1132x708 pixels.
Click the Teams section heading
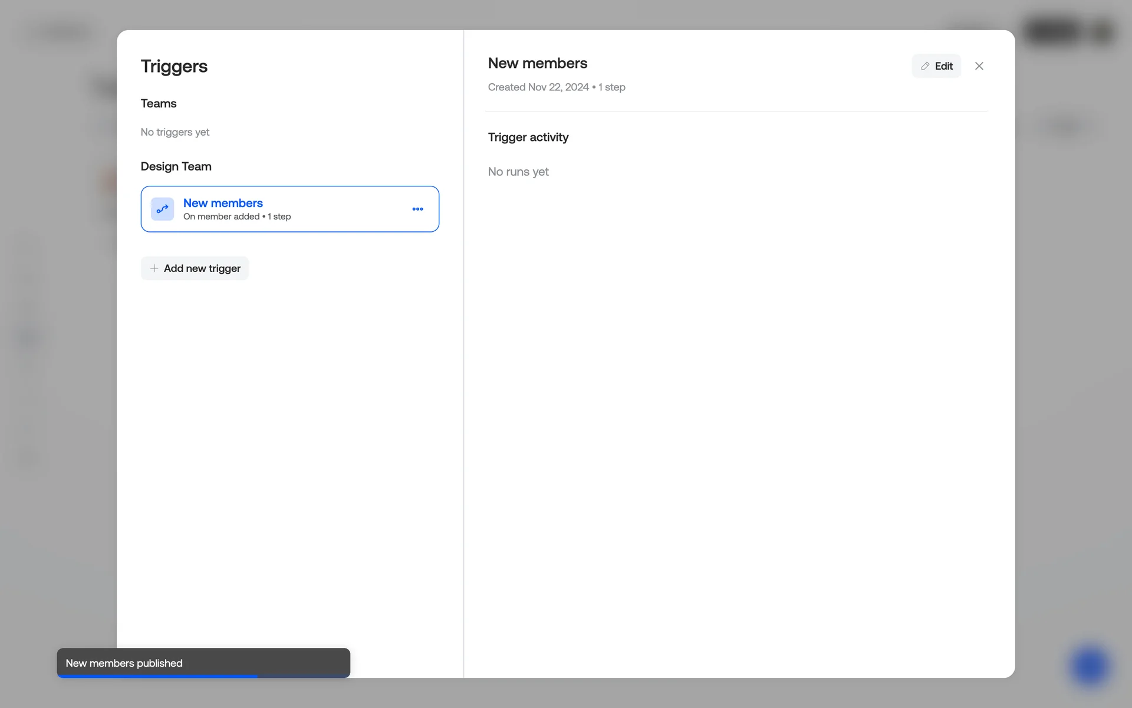(x=158, y=103)
